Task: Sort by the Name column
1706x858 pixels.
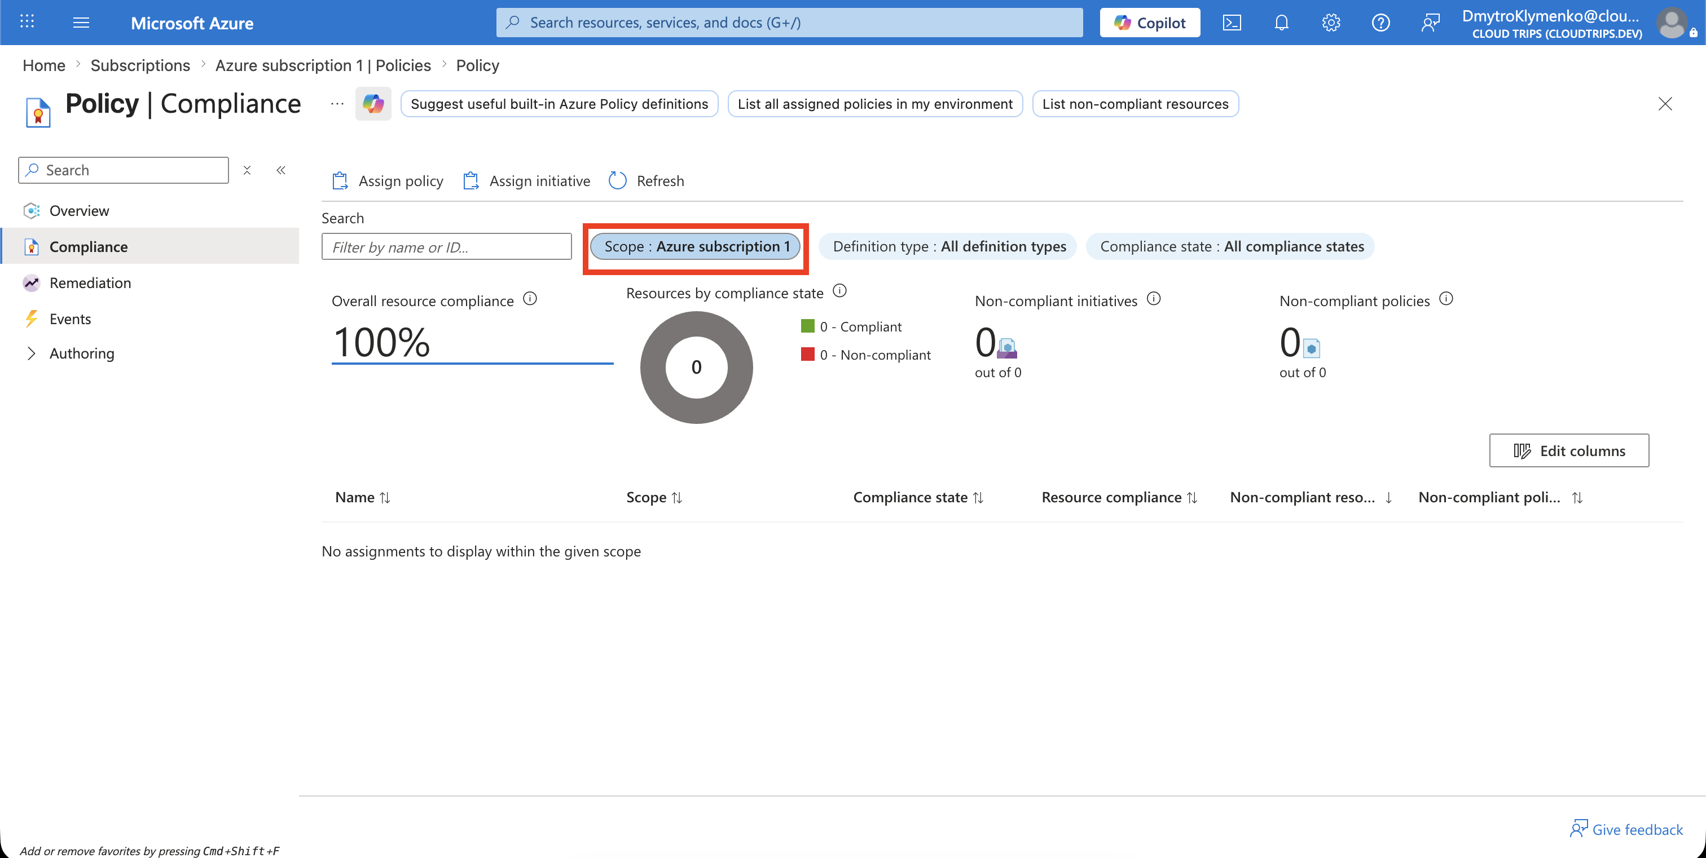Action: [x=363, y=497]
